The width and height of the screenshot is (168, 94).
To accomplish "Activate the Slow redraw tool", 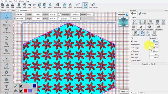I will tap(6, 59).
